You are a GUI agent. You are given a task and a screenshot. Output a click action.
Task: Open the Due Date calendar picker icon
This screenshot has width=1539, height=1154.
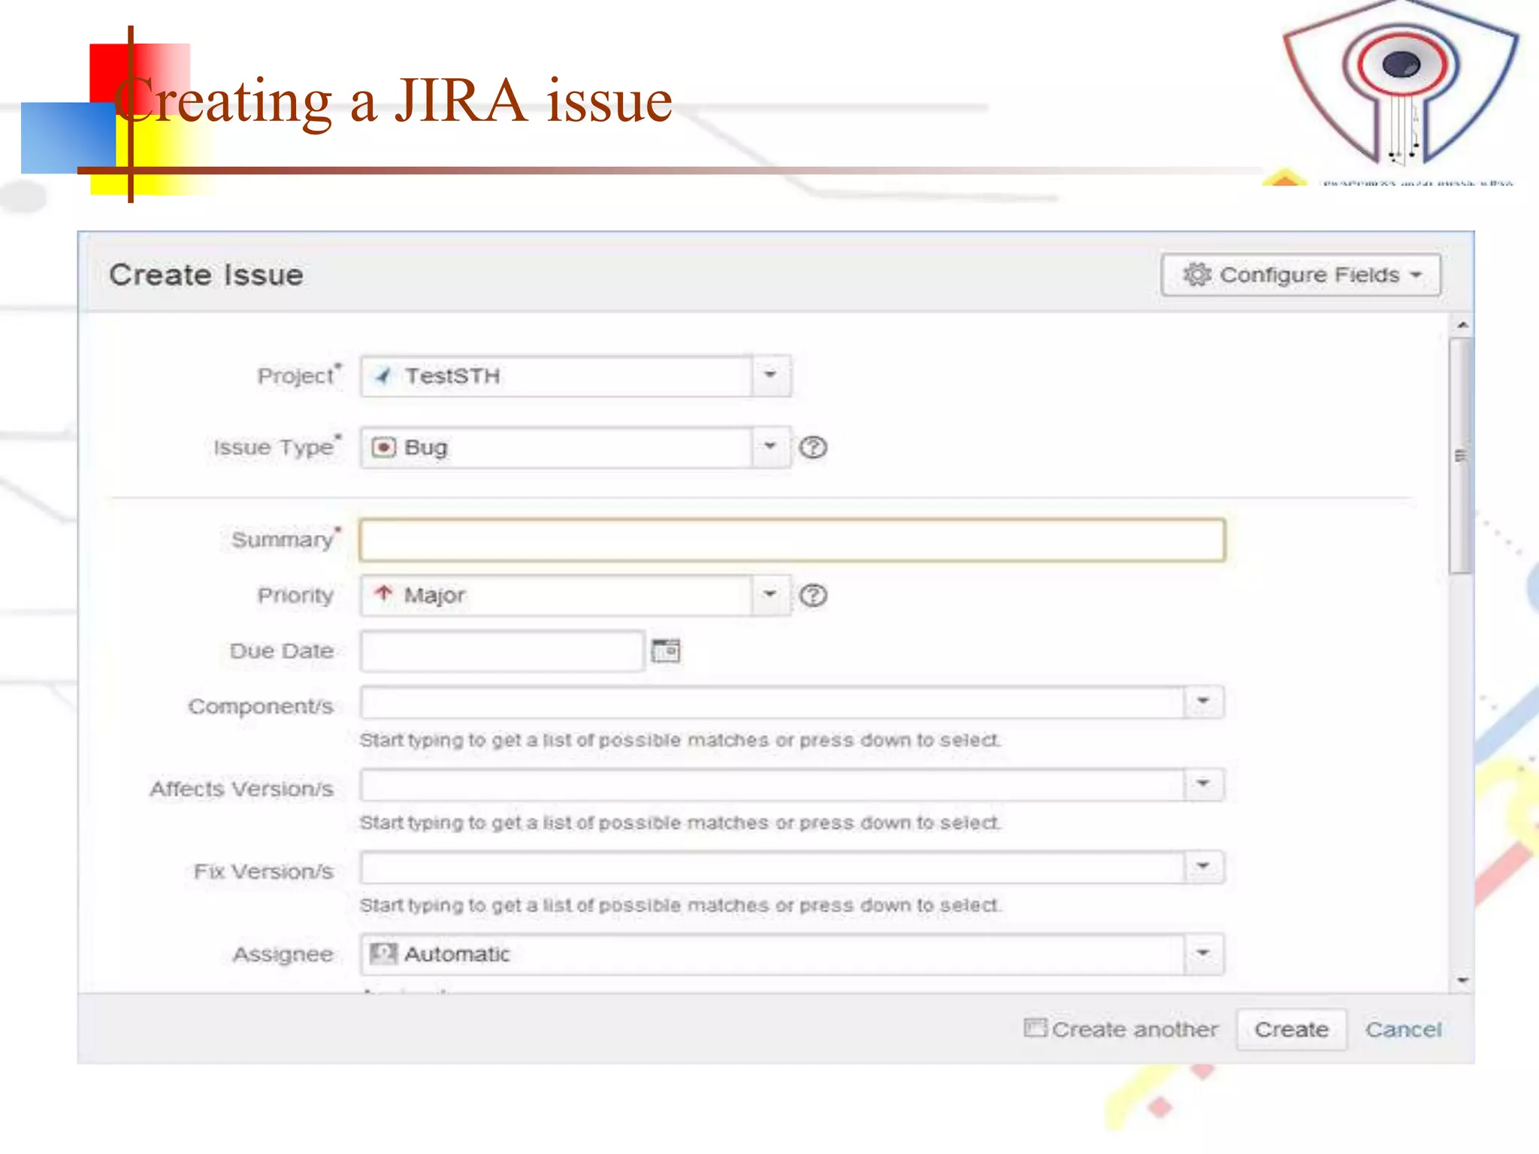(x=666, y=651)
